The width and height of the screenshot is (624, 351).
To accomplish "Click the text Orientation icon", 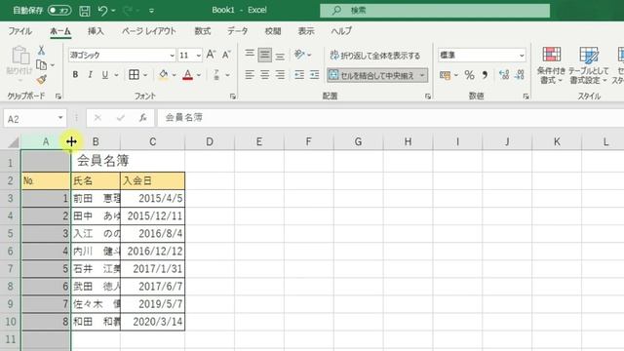I will (x=299, y=55).
